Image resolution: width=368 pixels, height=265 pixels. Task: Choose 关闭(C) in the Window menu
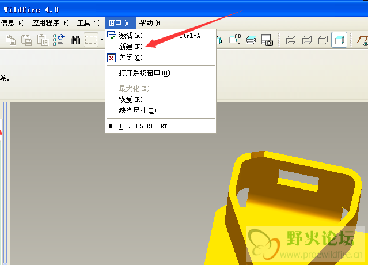coord(161,58)
